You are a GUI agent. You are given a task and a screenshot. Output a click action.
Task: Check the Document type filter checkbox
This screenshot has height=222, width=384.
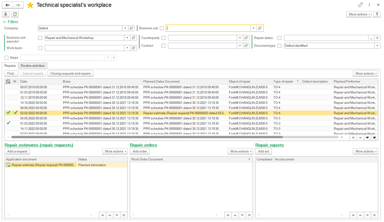[x=279, y=46]
